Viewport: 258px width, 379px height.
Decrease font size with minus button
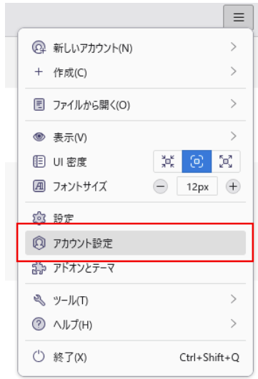[160, 186]
